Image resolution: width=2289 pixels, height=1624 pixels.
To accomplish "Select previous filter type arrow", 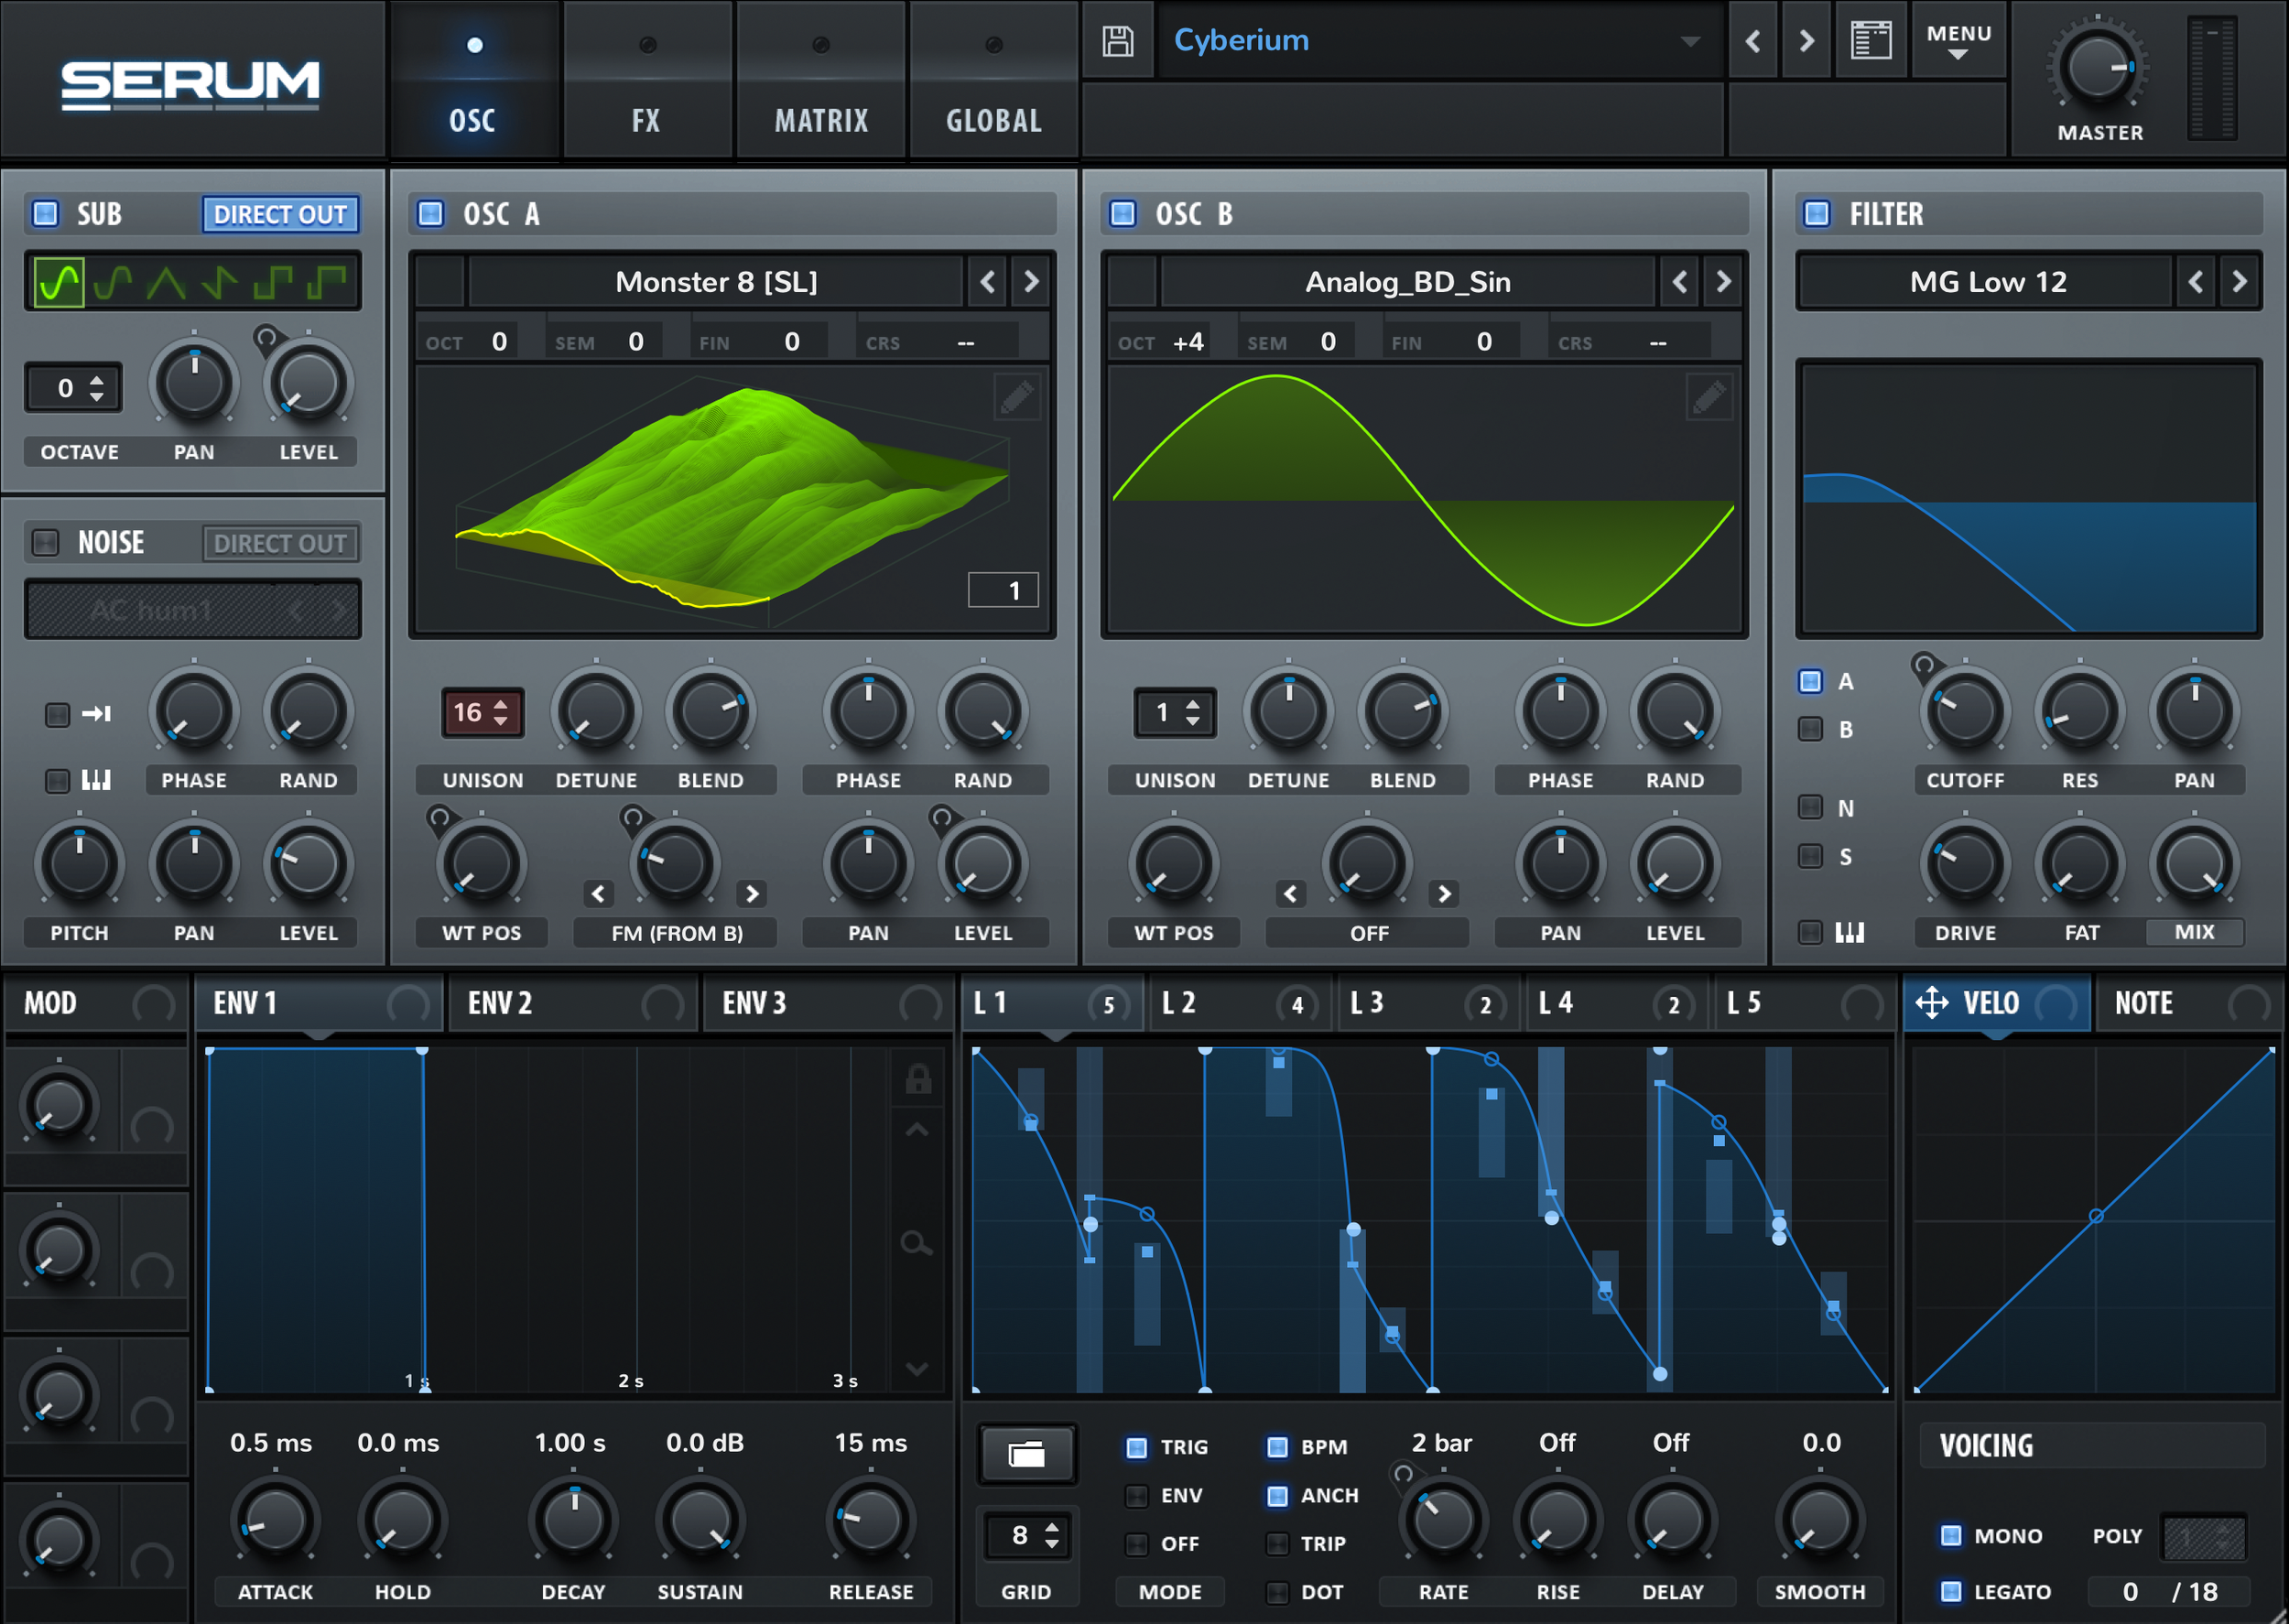I will tap(2195, 282).
